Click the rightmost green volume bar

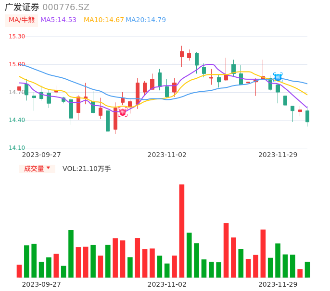coord(307,269)
